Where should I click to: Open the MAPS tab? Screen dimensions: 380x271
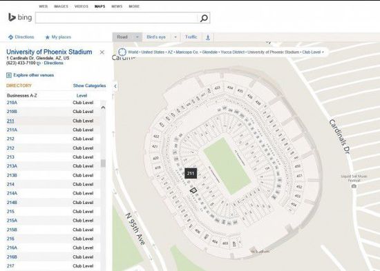pos(100,6)
